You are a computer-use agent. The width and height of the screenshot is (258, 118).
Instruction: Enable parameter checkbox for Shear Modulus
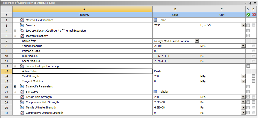[253, 61]
